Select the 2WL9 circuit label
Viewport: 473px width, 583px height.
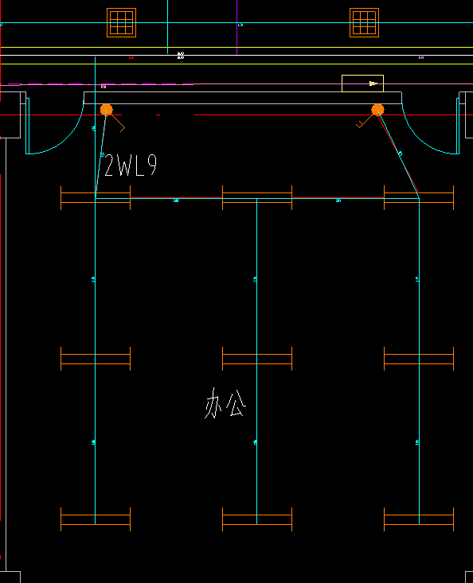(131, 165)
